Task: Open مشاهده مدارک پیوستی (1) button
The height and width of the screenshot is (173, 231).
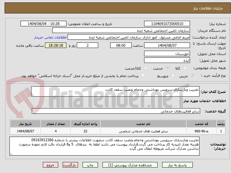Action: 130,165
